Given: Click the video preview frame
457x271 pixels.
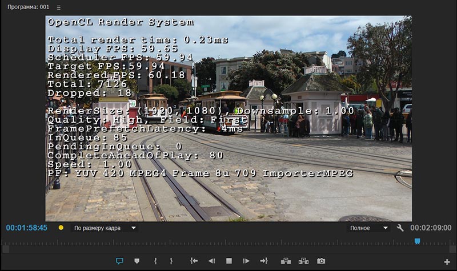Looking at the screenshot, I should tap(228, 119).
